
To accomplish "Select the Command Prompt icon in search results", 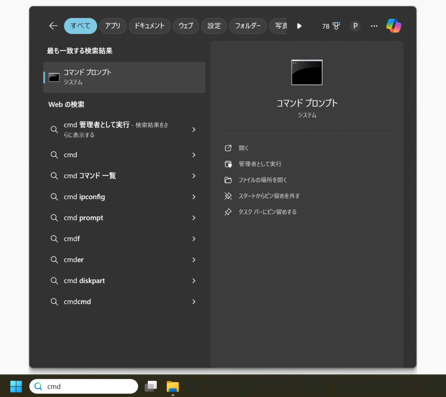I will pos(54,77).
